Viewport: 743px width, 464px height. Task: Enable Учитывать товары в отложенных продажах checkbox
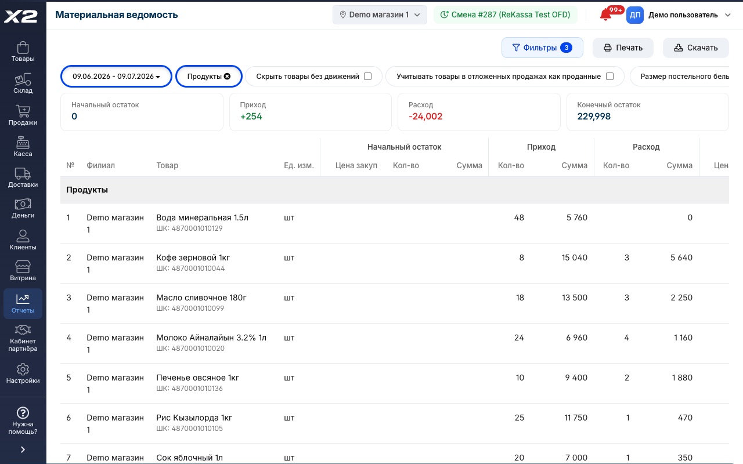[609, 76]
